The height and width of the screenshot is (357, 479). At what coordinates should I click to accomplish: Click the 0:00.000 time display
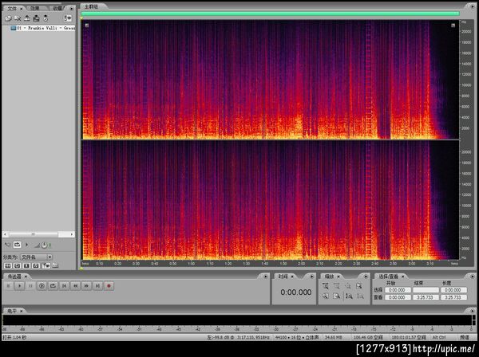tap(295, 292)
